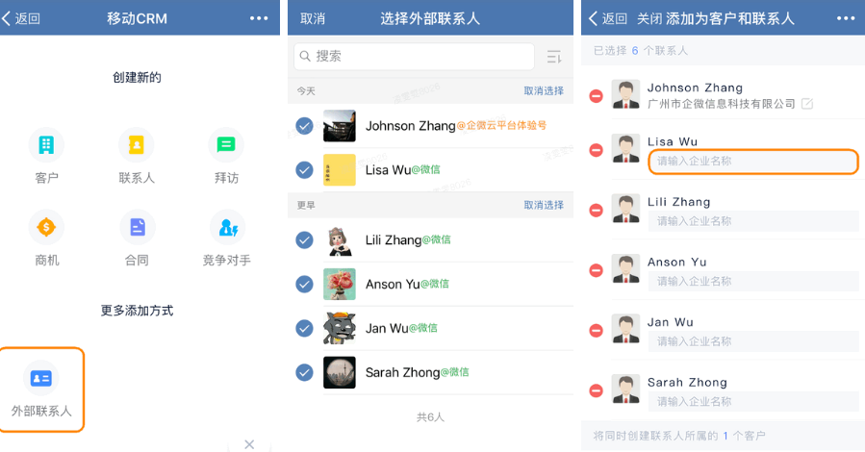
Task: Tap the 联系人 create icon
Action: (x=137, y=145)
